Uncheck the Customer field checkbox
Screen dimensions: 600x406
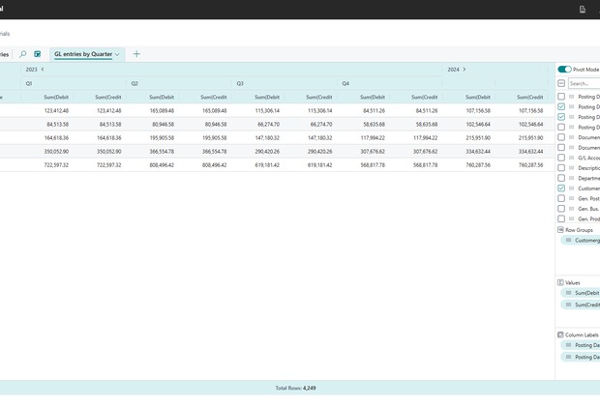pyautogui.click(x=561, y=188)
